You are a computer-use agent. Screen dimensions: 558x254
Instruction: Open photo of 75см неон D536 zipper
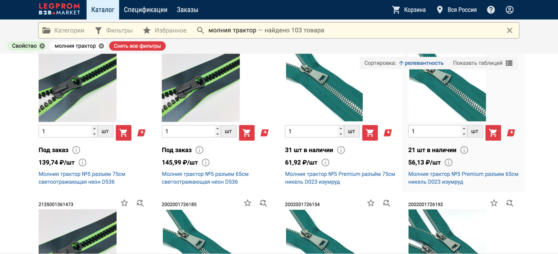tap(77, 88)
